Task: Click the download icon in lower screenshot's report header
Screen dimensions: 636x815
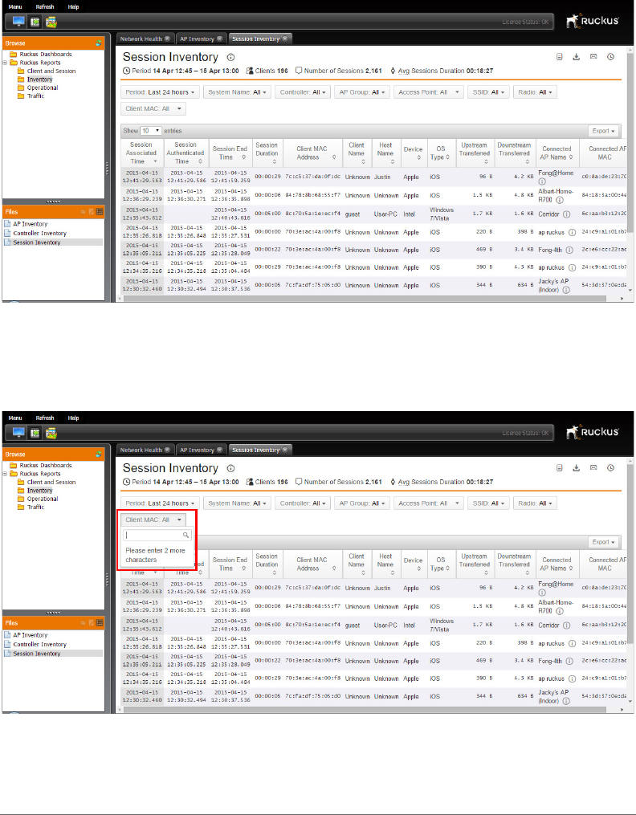Action: 577,468
